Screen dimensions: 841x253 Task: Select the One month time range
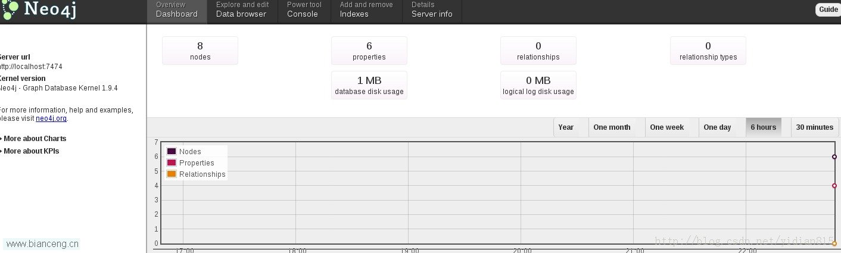[x=612, y=127]
